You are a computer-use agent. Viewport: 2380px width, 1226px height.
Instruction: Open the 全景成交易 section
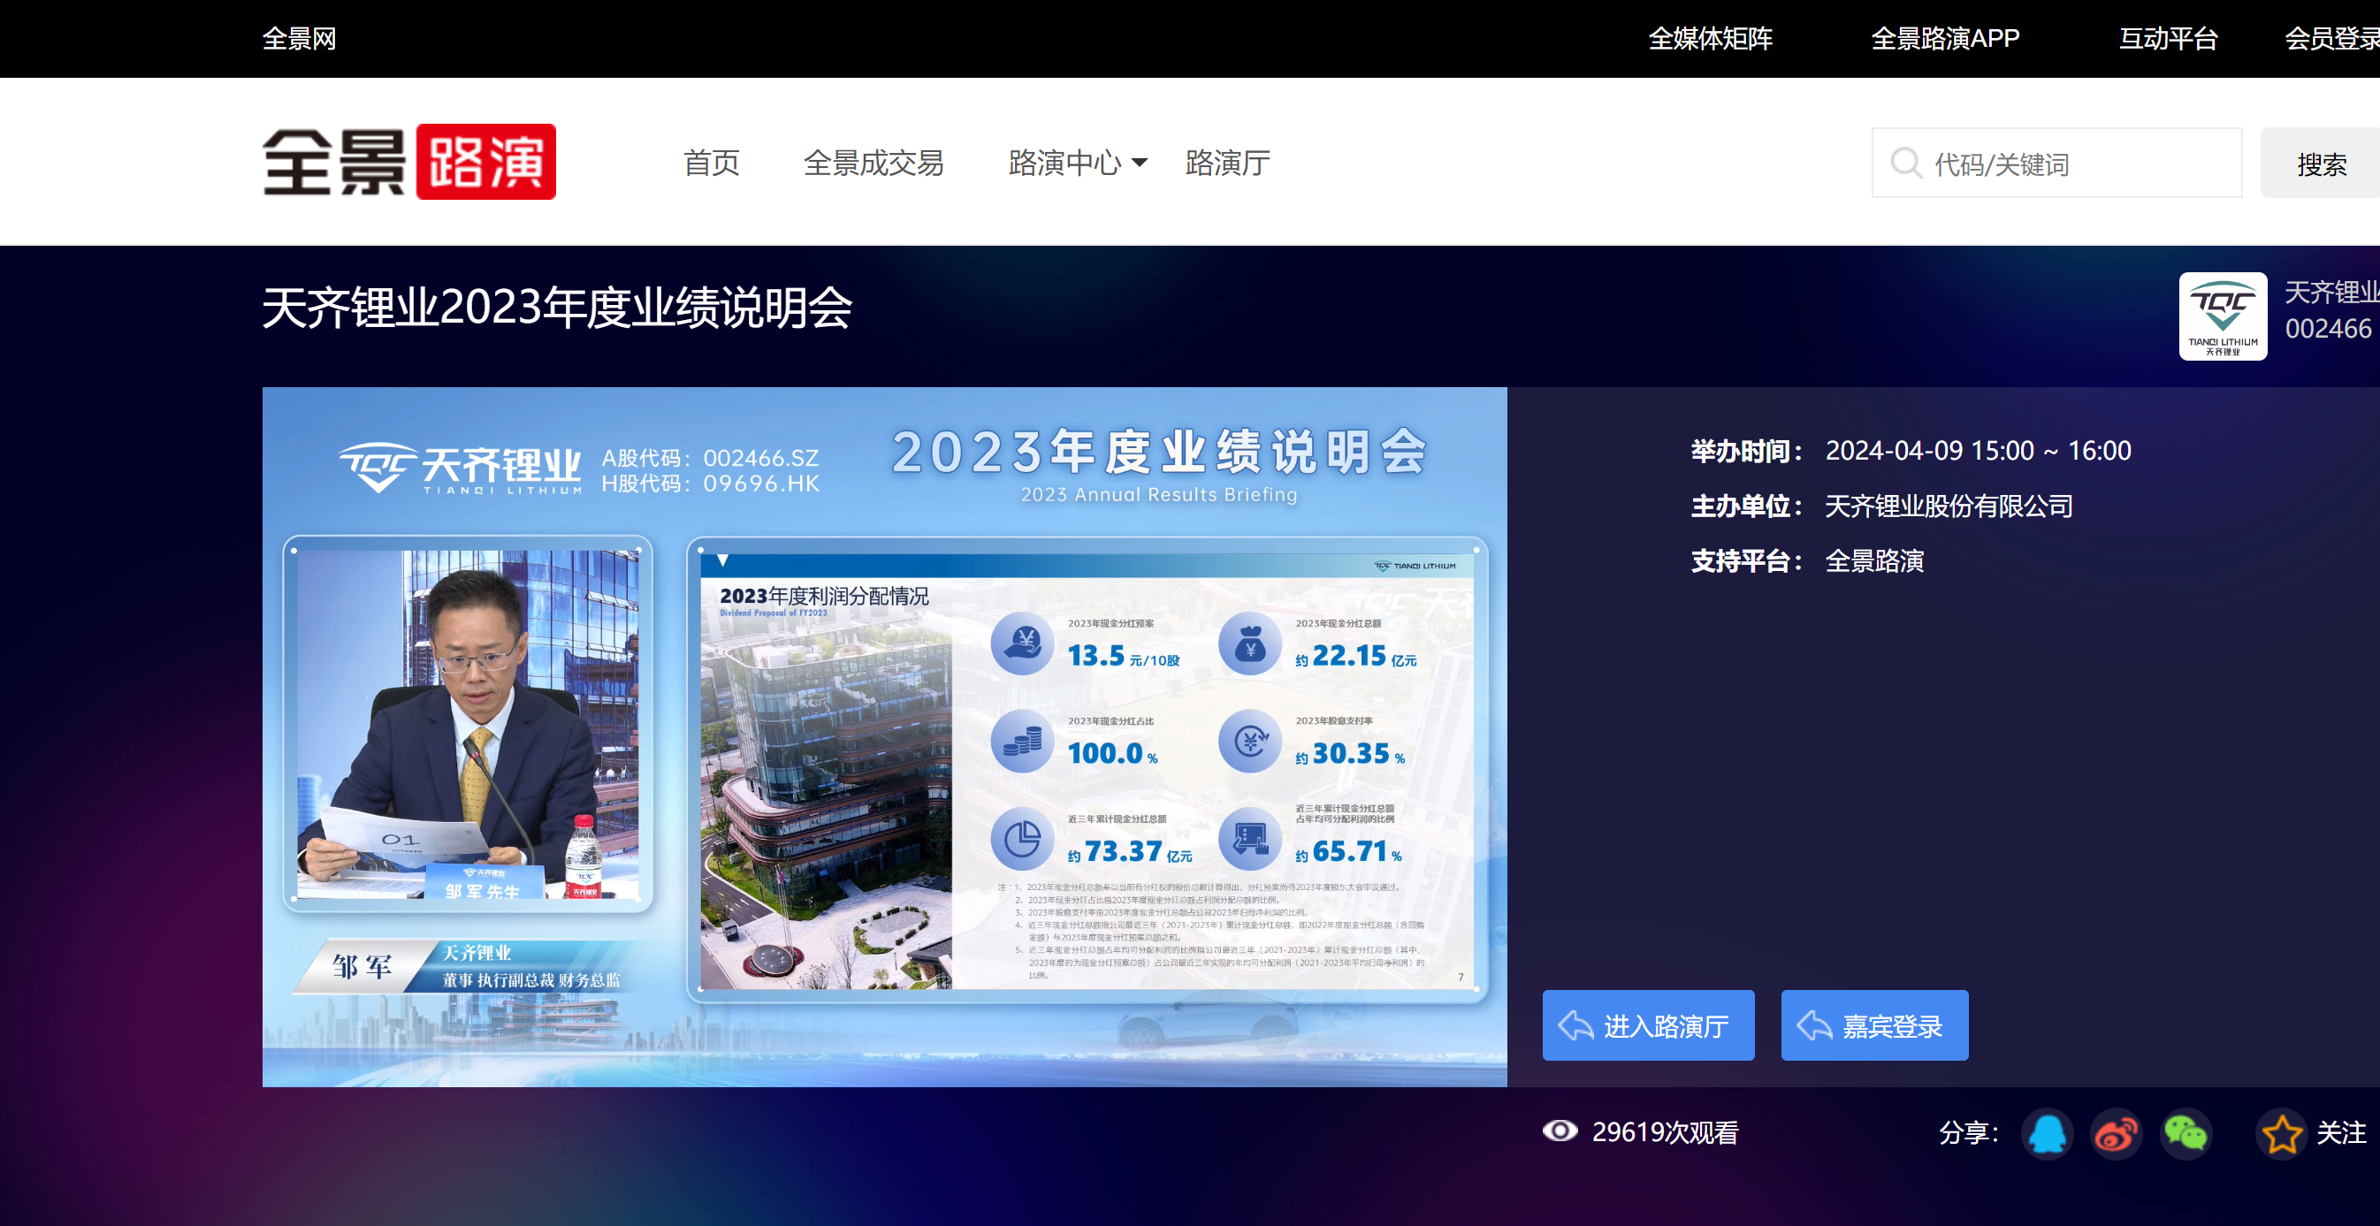[x=874, y=164]
